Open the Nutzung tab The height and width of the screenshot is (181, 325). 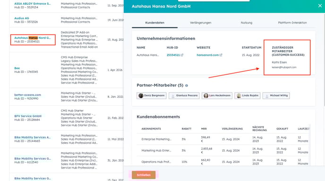coord(247,23)
